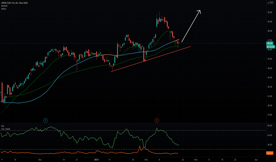Select the SMAs indicator label
The width and height of the screenshot is (276, 162).
coord(4,9)
